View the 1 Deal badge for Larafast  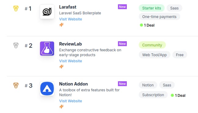(x=147, y=25)
